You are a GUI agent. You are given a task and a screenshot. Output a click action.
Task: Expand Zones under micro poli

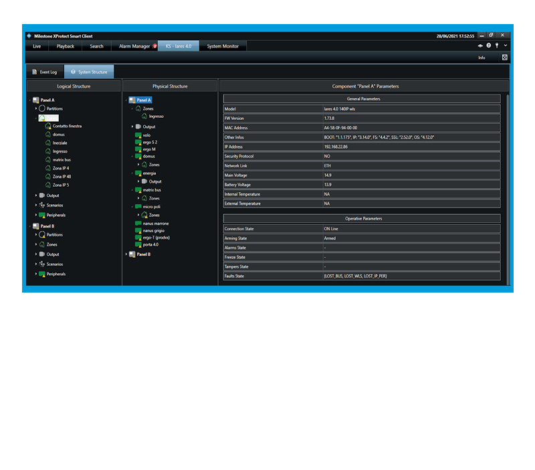[x=138, y=215]
